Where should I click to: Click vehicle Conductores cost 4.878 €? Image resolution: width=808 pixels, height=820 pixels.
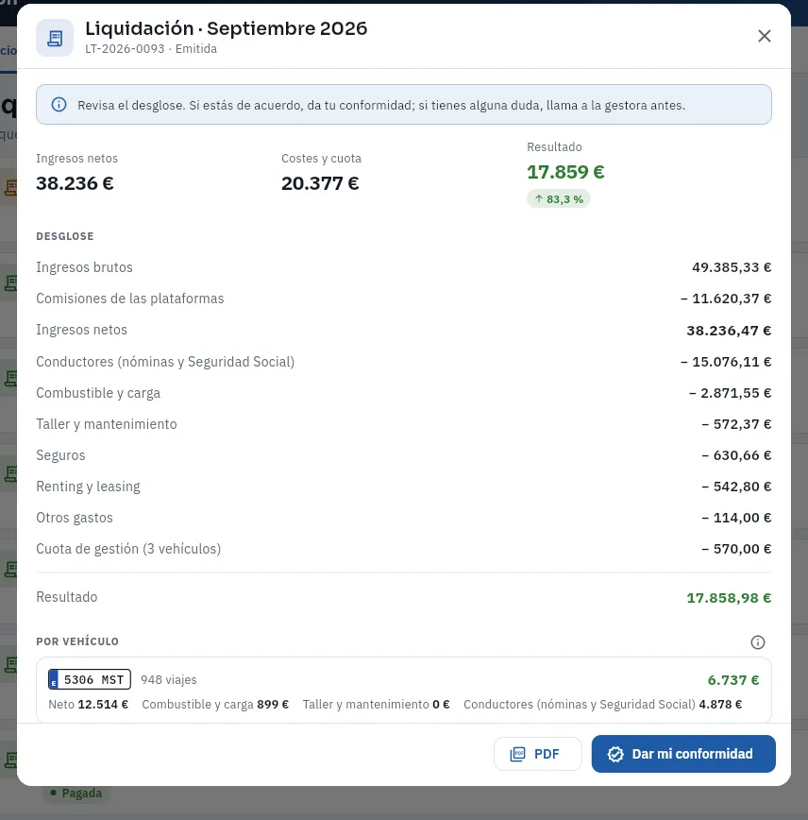720,705
